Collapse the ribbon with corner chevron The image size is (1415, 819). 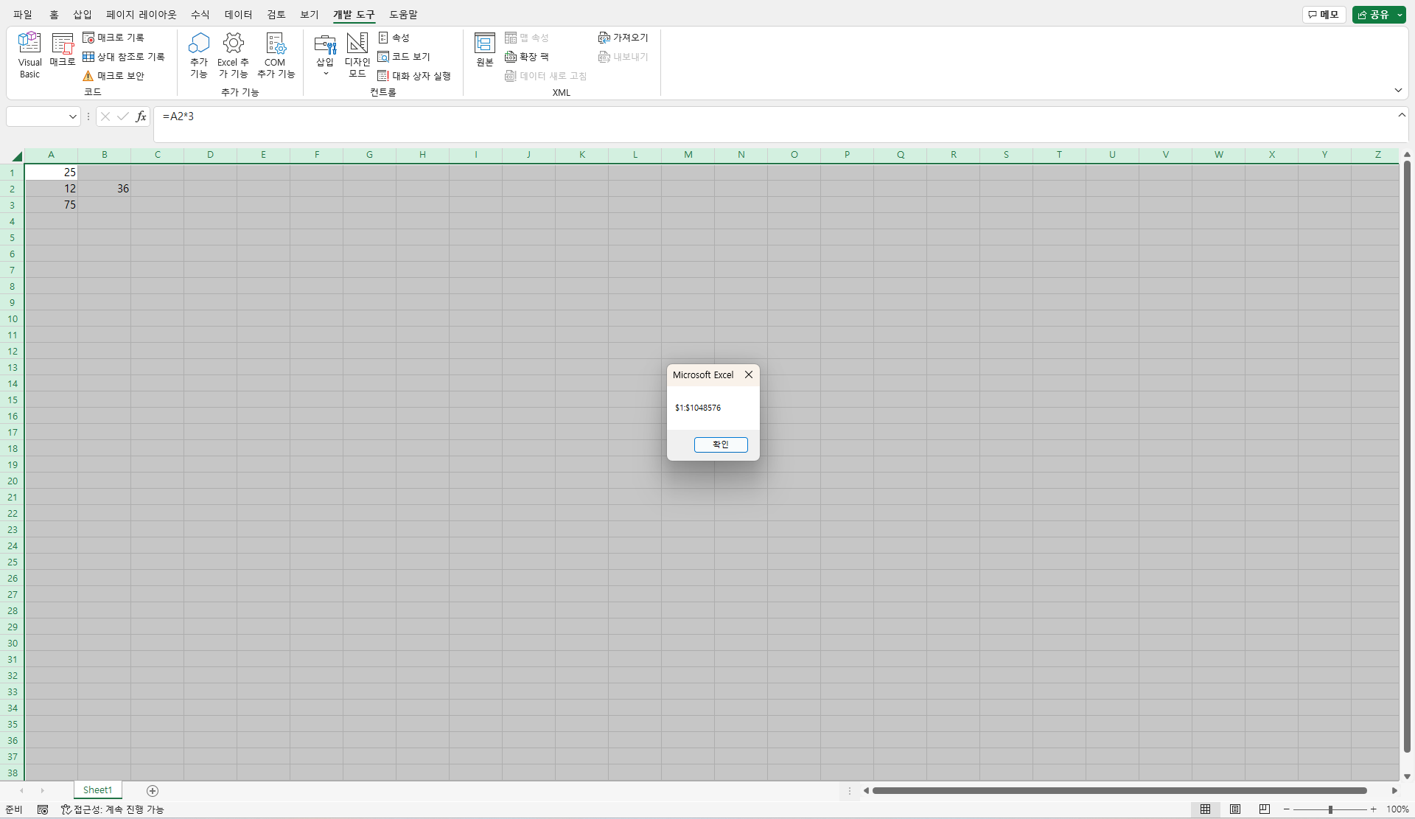click(1398, 90)
